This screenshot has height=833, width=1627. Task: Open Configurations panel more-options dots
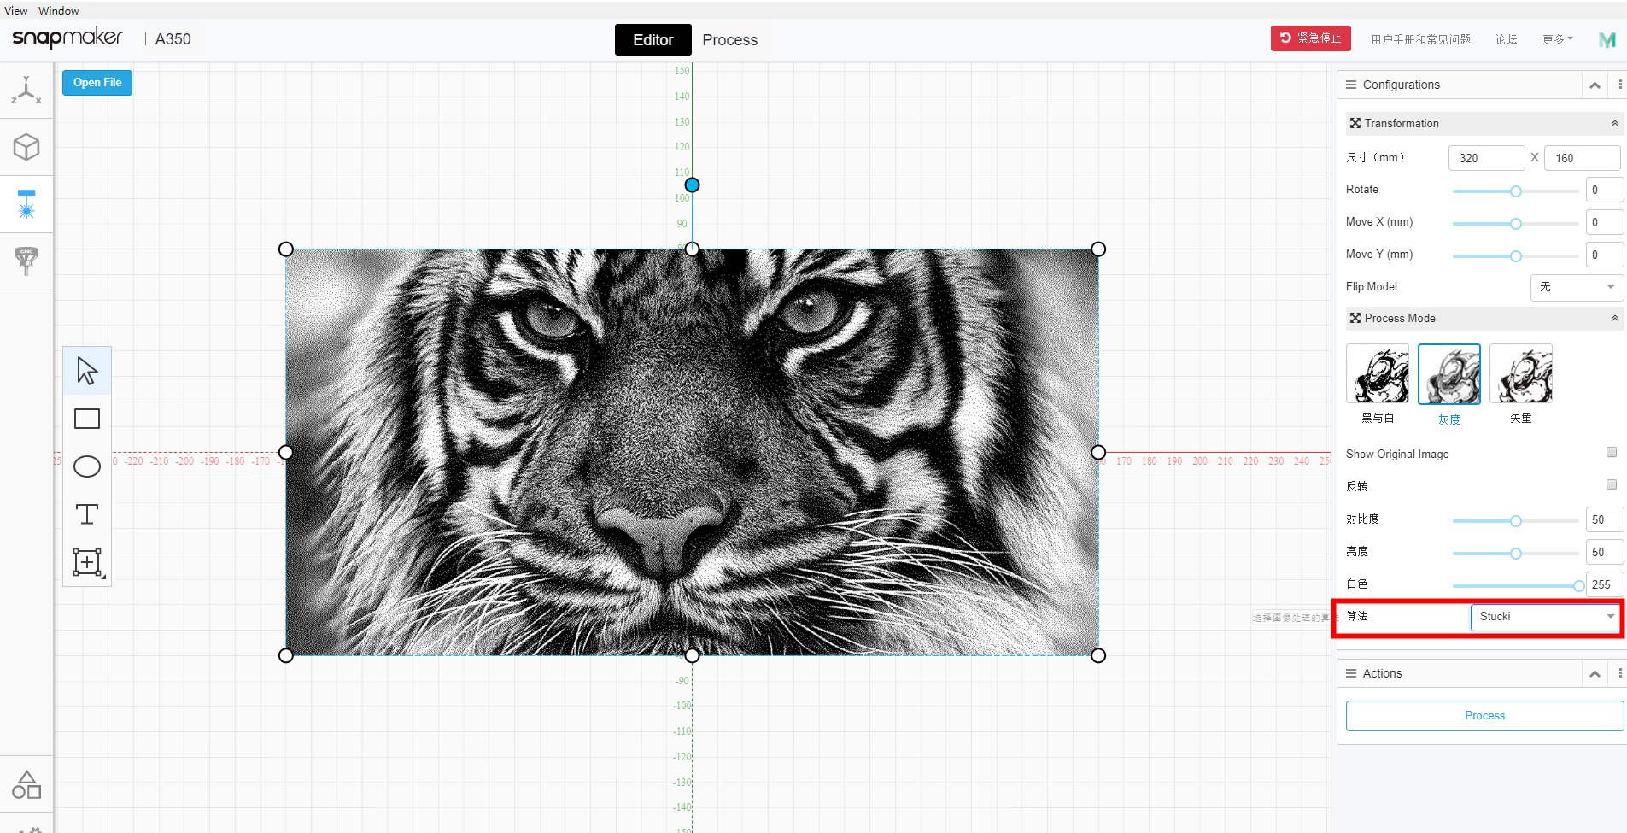click(x=1620, y=85)
